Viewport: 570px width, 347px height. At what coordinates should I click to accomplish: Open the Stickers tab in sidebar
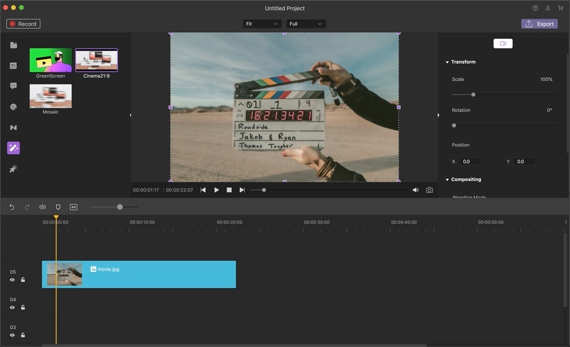13,107
